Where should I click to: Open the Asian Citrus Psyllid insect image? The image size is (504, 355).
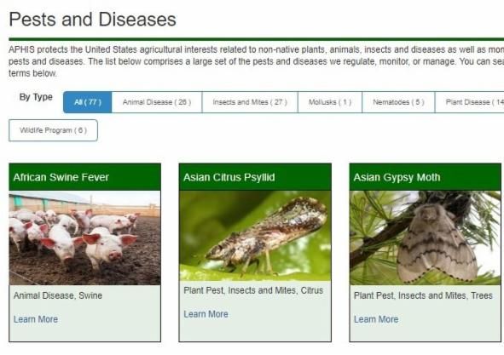255,236
